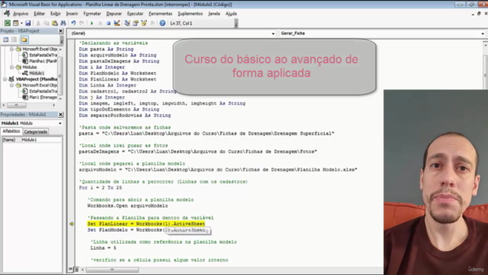
Task: Switch to the Categorizado tab
Action: tap(36, 132)
